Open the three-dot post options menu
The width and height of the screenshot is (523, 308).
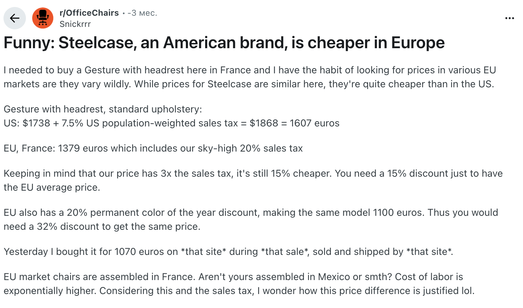(509, 18)
